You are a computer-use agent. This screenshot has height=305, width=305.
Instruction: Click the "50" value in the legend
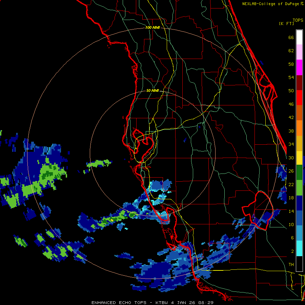(291, 91)
